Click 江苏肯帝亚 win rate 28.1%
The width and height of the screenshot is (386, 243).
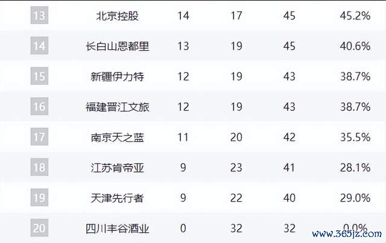355,168
